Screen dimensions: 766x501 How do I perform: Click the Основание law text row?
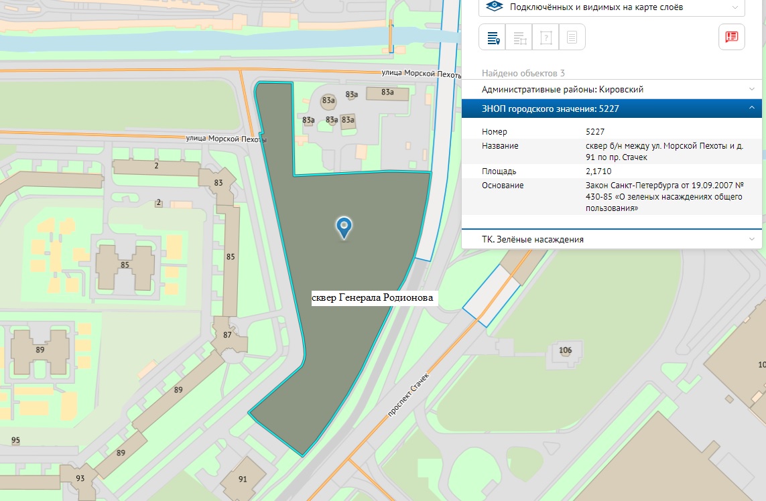(x=611, y=196)
